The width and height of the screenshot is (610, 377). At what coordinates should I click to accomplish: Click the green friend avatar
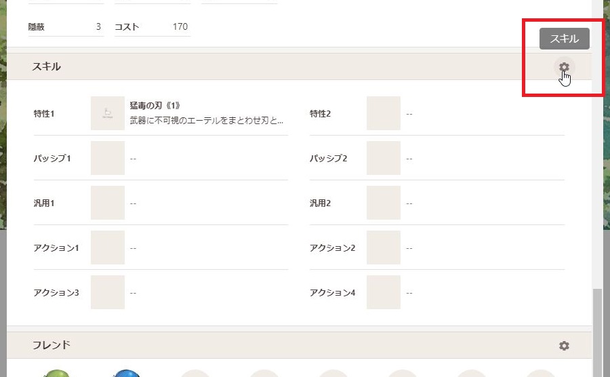click(57, 374)
